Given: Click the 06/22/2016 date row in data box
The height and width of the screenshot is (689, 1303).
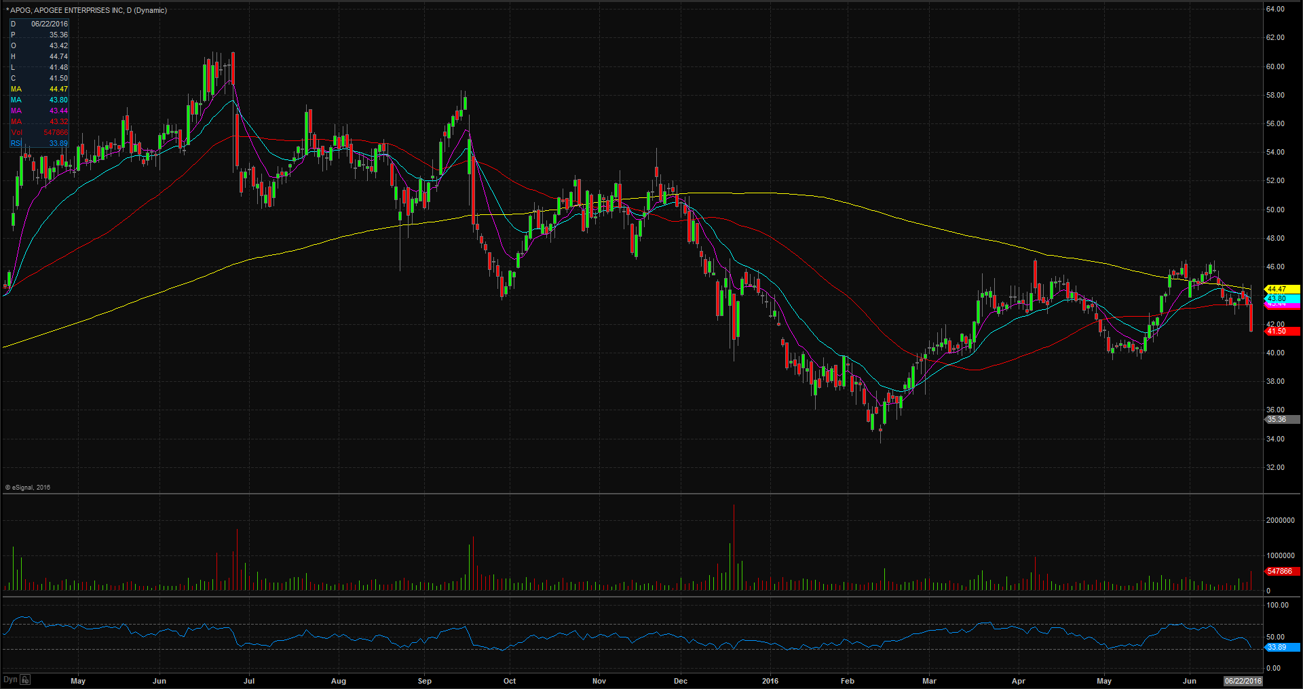Looking at the screenshot, I should click(39, 24).
